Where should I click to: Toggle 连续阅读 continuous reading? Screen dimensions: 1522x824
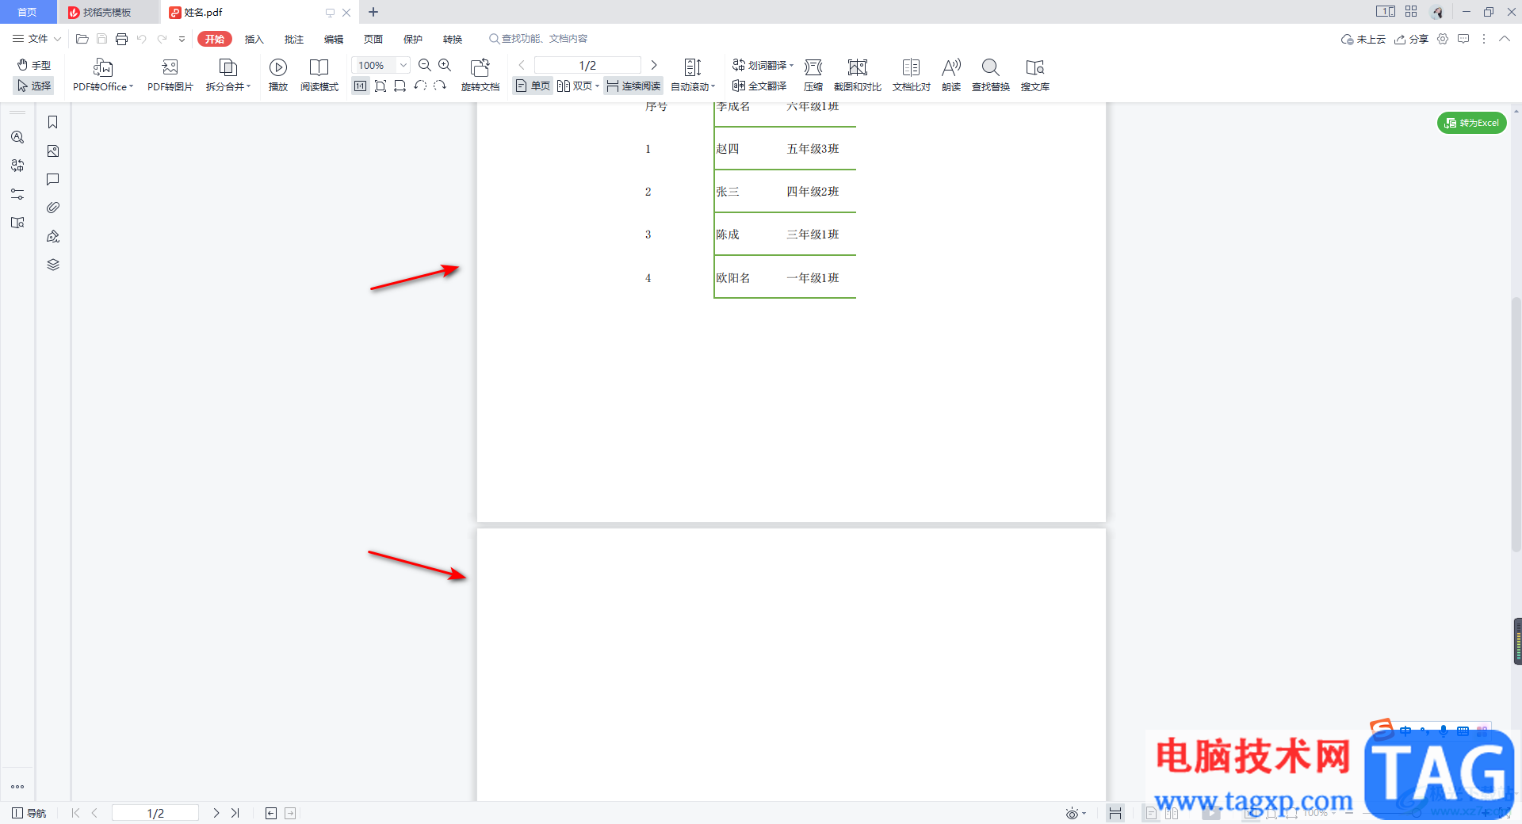pos(633,86)
